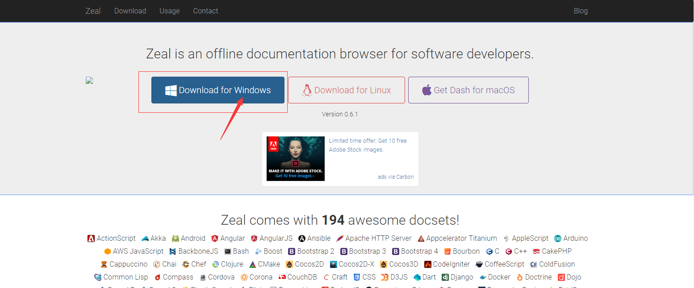This screenshot has height=288, width=694.
Task: Click the CakePHP docset icon
Action: (x=536, y=251)
